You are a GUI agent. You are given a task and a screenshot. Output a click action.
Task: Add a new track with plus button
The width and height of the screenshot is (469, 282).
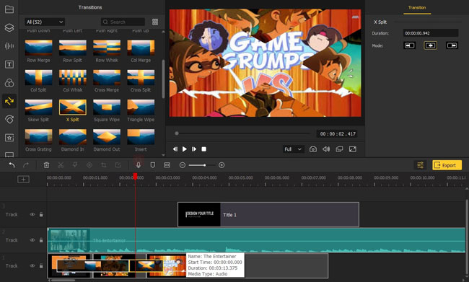click(23, 179)
